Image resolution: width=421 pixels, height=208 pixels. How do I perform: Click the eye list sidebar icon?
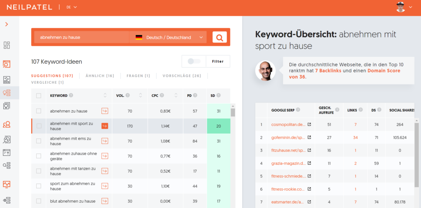[x=7, y=200]
